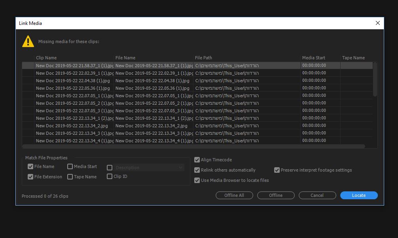Sort by File Path column header
The width and height of the screenshot is (398, 238).
pos(203,58)
